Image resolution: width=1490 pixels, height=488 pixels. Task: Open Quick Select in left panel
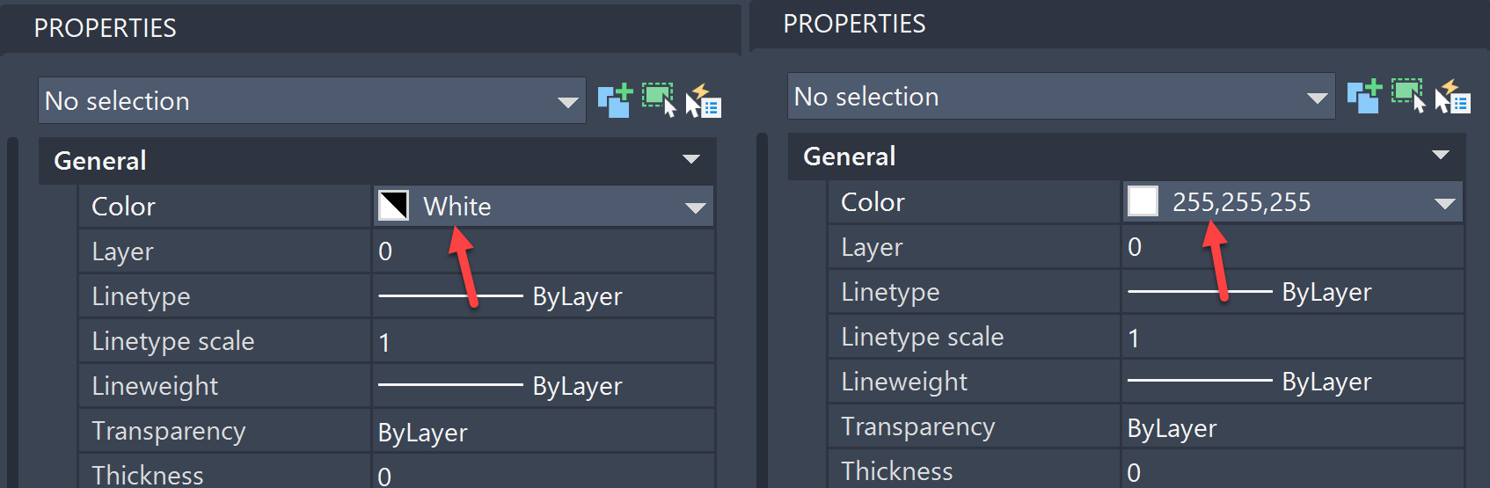point(704,100)
